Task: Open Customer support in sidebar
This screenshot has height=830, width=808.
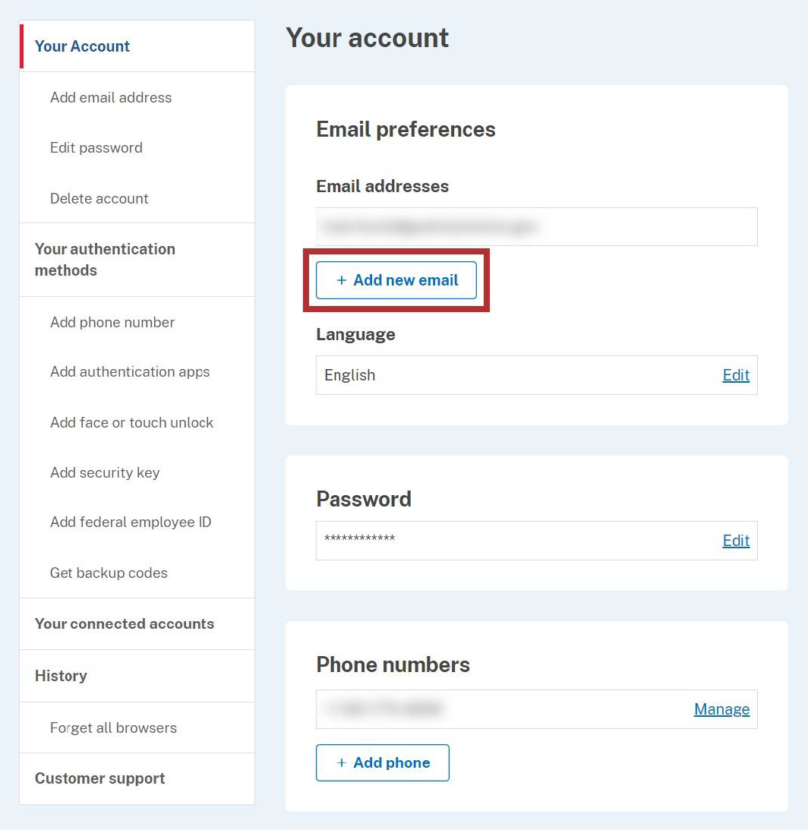Action: click(99, 778)
